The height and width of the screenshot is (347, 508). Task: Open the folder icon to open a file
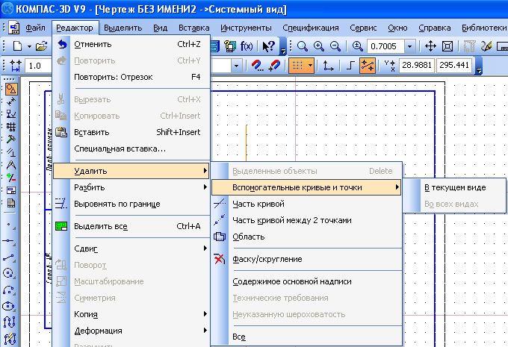(x=42, y=46)
